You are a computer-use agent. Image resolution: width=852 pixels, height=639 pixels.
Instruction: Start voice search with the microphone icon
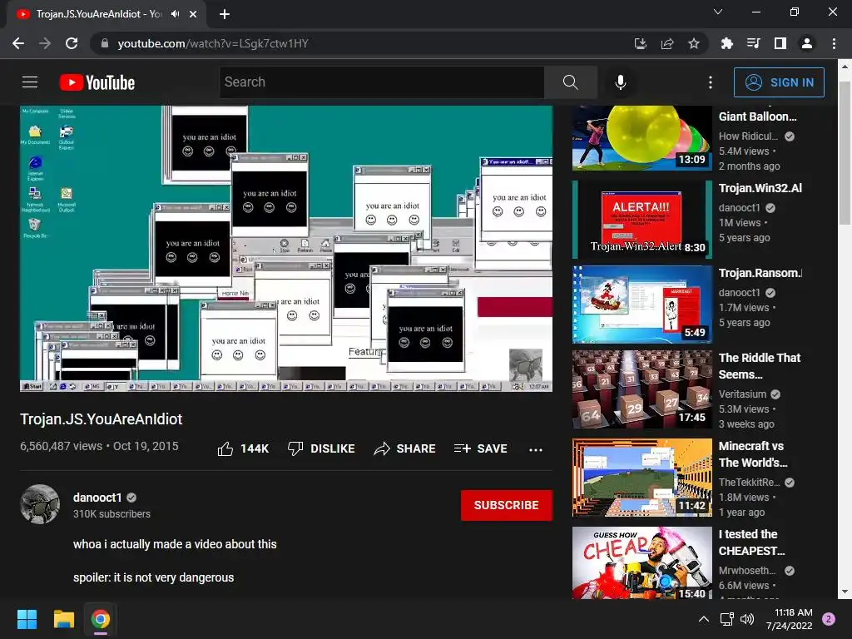(x=621, y=82)
